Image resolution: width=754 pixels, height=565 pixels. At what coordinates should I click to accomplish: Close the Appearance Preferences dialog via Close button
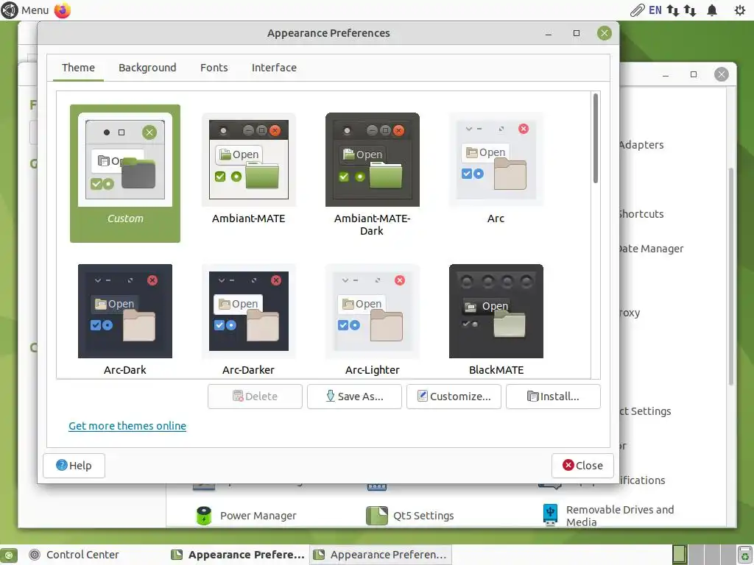coord(582,466)
